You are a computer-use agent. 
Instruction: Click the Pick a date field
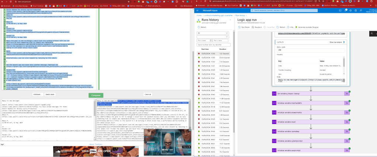(x=204, y=41)
